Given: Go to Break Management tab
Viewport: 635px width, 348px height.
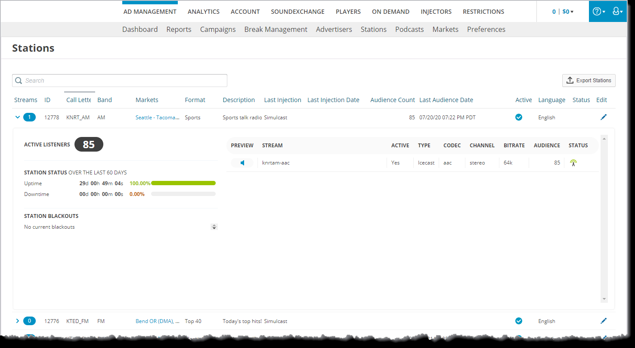Looking at the screenshot, I should [276, 29].
